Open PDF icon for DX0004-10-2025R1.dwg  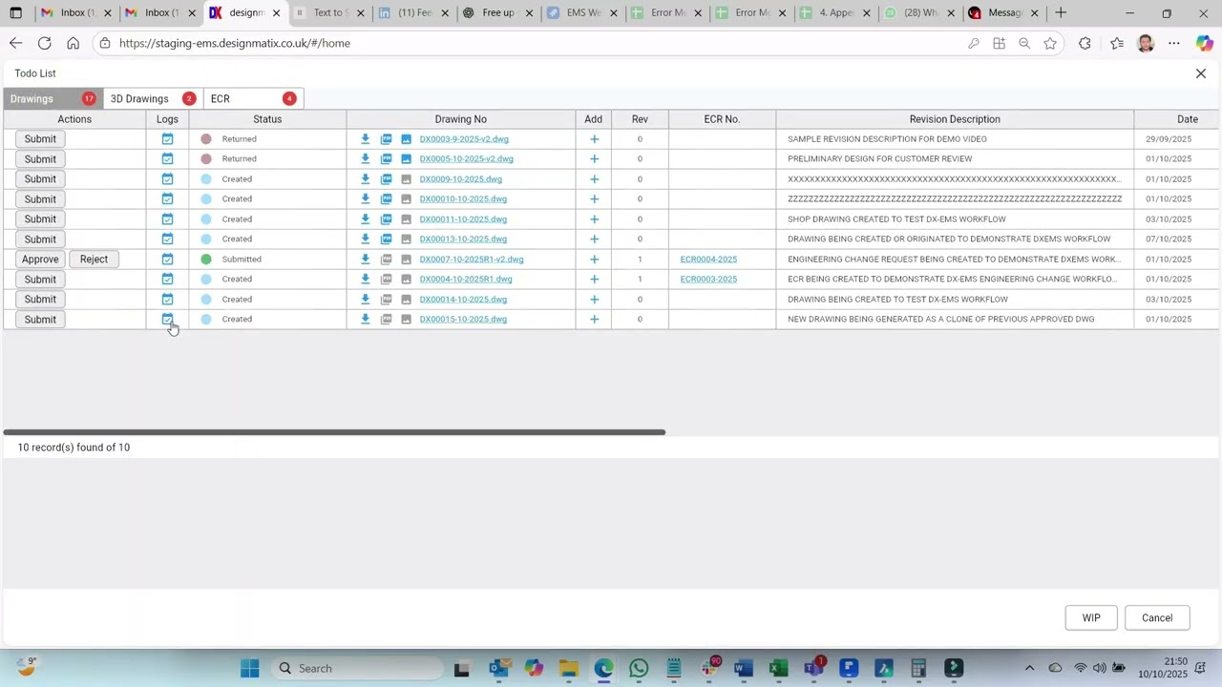pos(386,280)
